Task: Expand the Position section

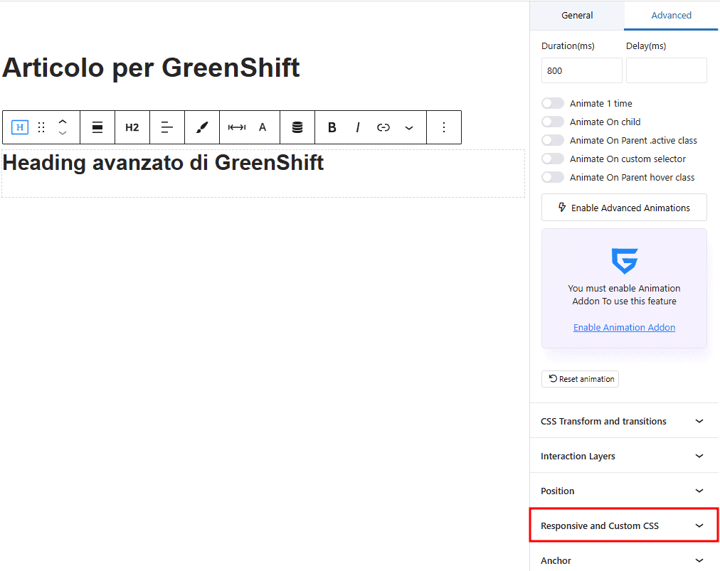Action: (624, 491)
